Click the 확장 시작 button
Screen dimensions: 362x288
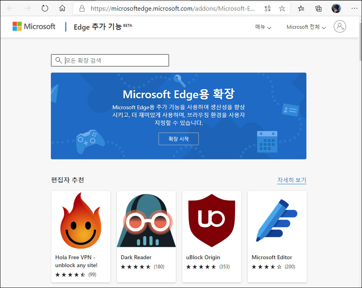point(179,139)
